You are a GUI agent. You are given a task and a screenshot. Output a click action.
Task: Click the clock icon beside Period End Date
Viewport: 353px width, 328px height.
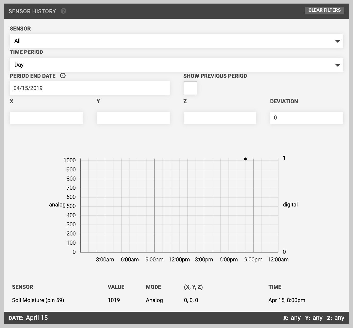(63, 76)
